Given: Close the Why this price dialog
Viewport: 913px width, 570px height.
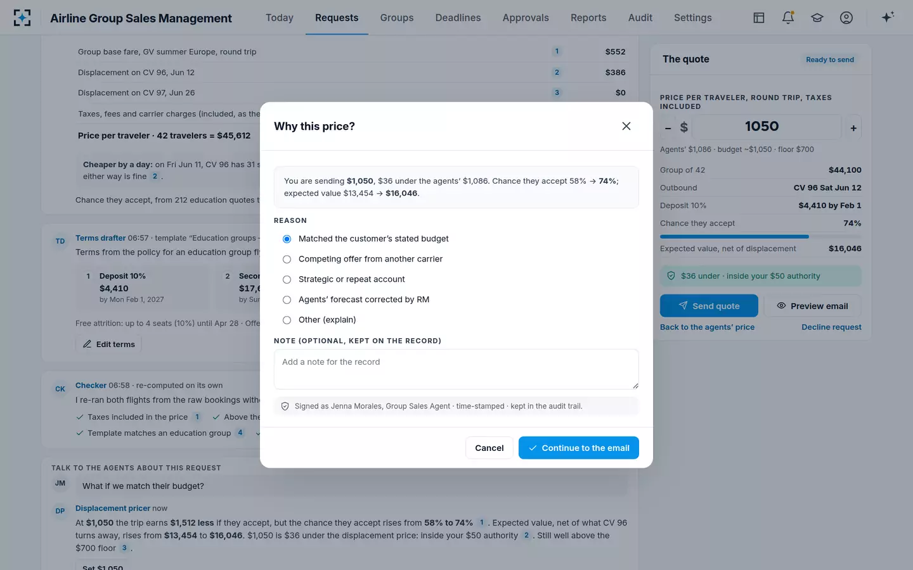Looking at the screenshot, I should (x=626, y=126).
